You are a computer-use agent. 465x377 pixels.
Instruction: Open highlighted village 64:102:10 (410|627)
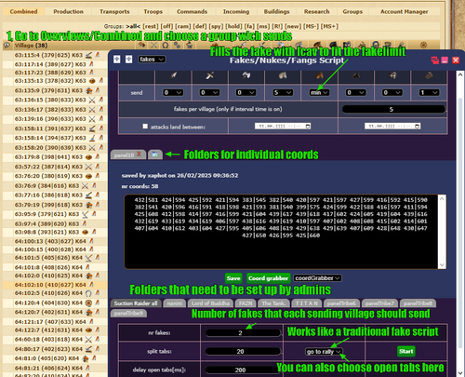[x=50, y=285]
